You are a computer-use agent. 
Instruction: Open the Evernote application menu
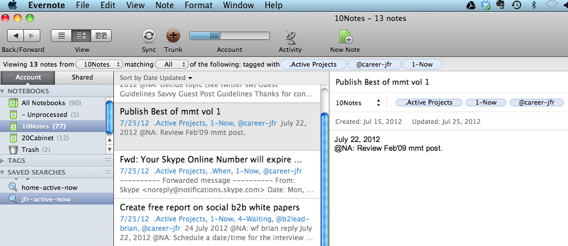(47, 5)
